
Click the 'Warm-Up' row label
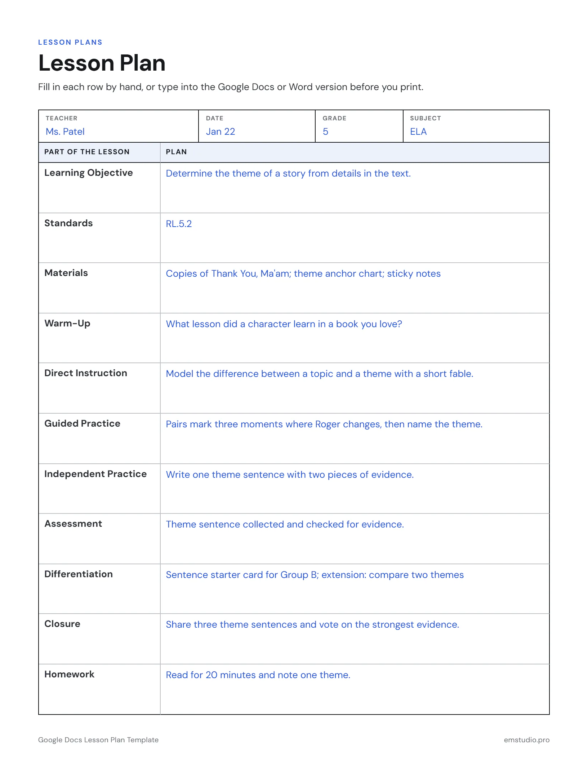[x=67, y=323]
